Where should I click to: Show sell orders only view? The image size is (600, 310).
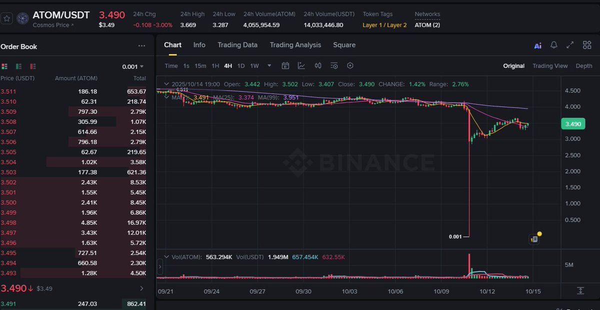click(x=33, y=66)
